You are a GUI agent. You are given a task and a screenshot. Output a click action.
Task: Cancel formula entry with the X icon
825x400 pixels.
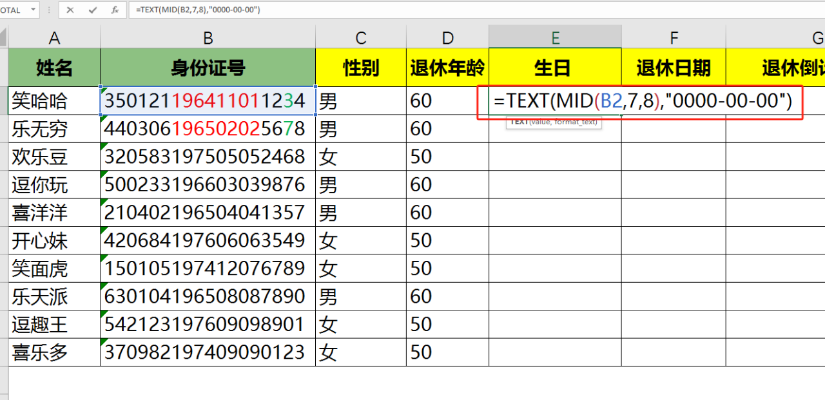[70, 10]
